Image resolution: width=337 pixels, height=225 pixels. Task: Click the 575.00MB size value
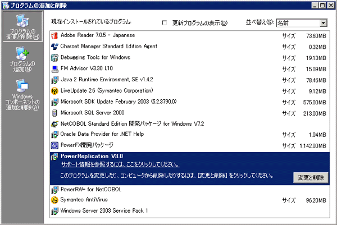click(x=315, y=103)
